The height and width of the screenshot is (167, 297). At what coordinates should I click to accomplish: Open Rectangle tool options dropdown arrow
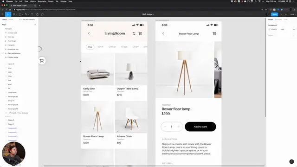pyautogui.click(x=22, y=14)
